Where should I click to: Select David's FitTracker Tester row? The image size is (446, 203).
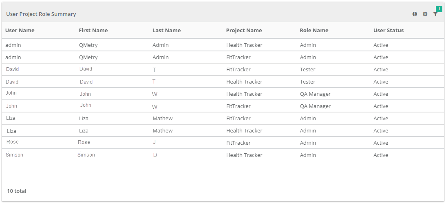223,69
